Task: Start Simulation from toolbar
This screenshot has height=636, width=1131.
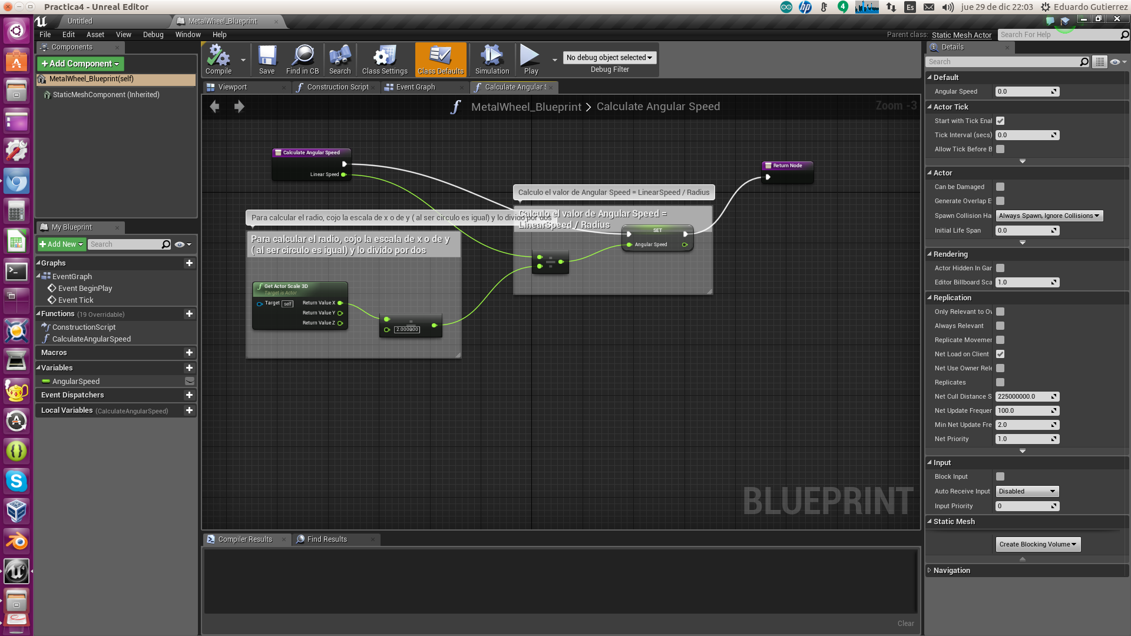Action: tap(492, 59)
